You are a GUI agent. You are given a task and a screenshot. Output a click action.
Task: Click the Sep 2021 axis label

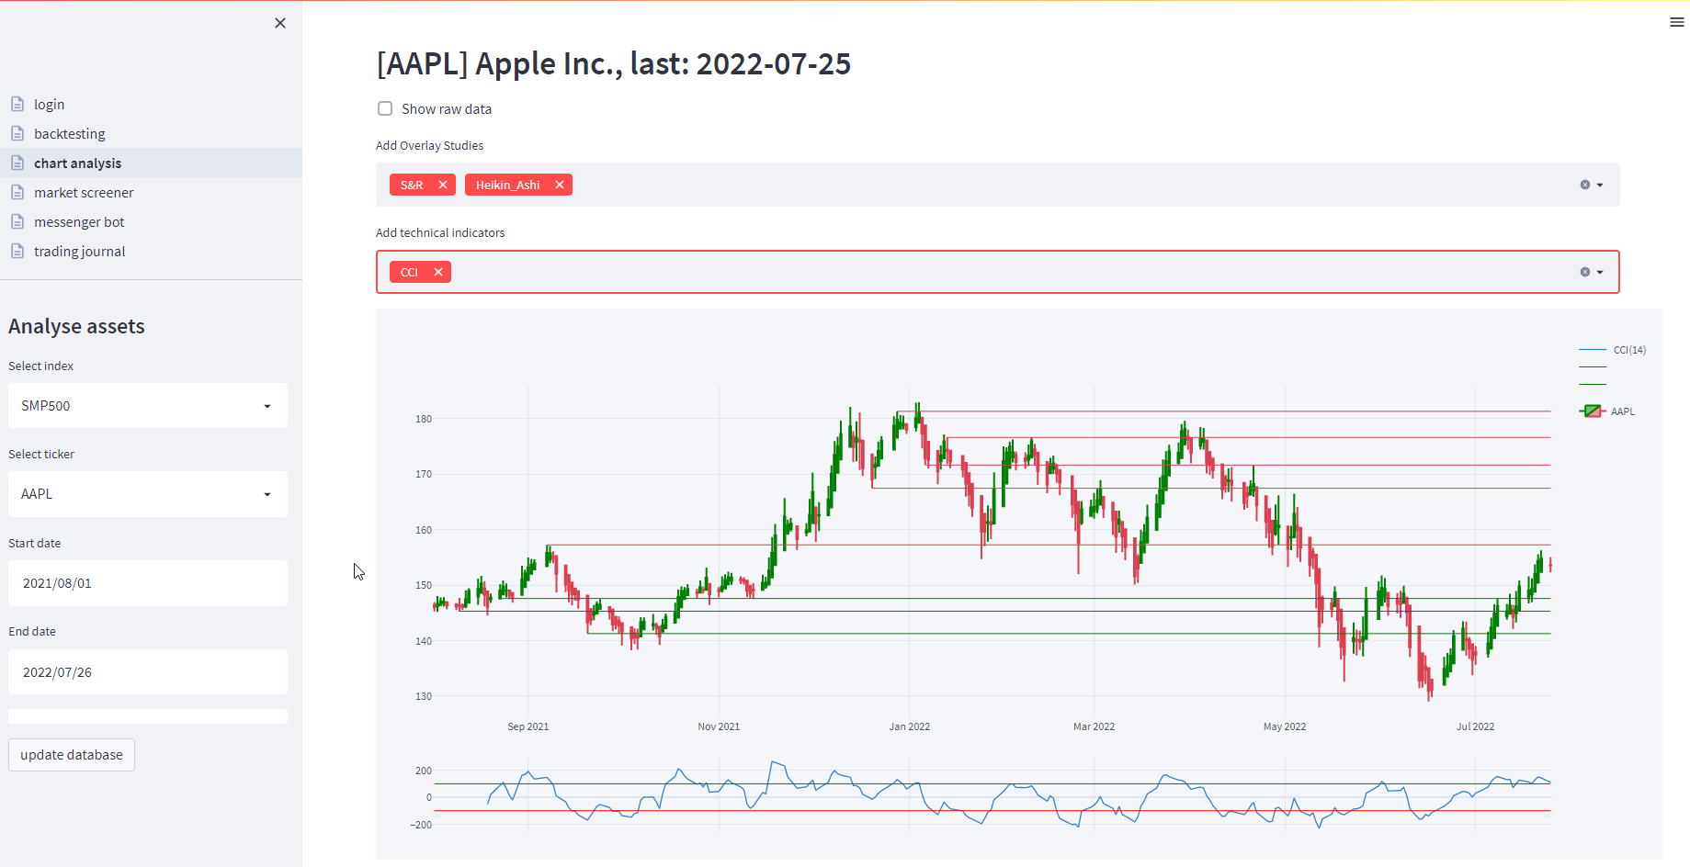click(x=528, y=726)
